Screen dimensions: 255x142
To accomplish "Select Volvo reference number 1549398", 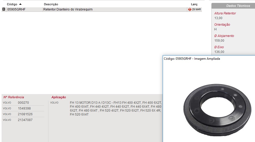I will 24,108.
